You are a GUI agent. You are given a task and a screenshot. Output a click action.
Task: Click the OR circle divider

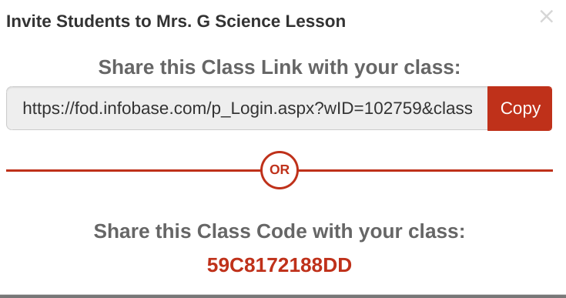click(280, 170)
